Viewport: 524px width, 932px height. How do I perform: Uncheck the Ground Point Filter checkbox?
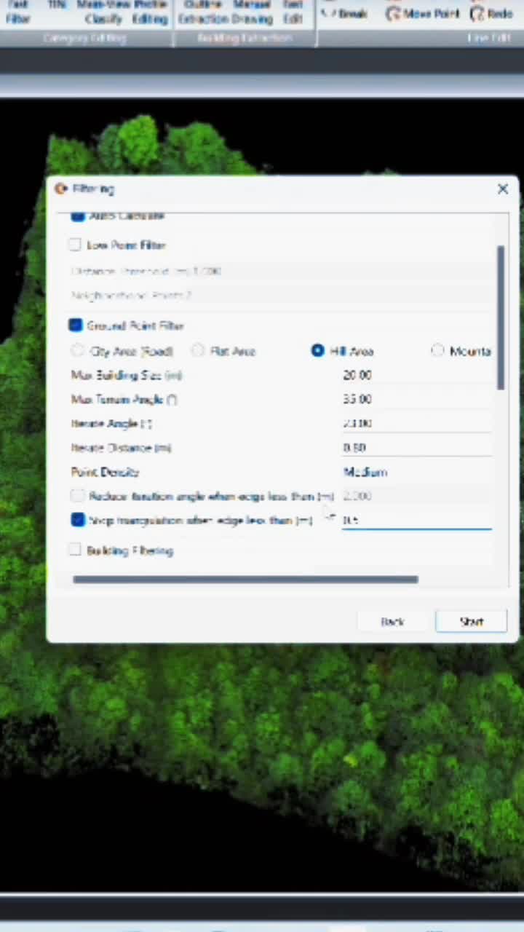point(76,325)
